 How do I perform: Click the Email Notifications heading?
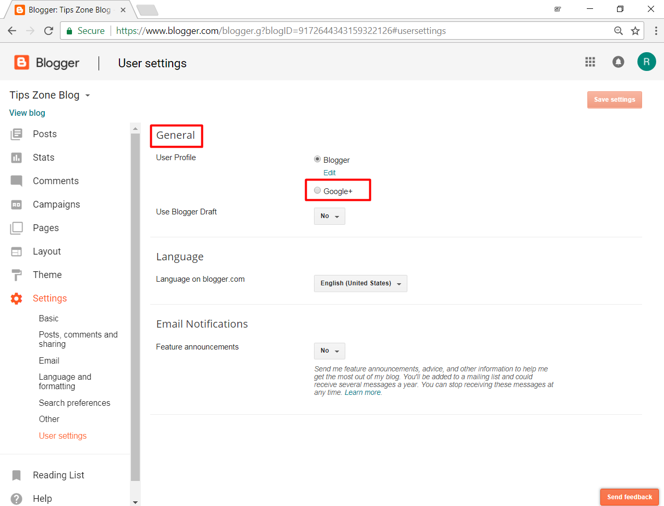pos(202,324)
